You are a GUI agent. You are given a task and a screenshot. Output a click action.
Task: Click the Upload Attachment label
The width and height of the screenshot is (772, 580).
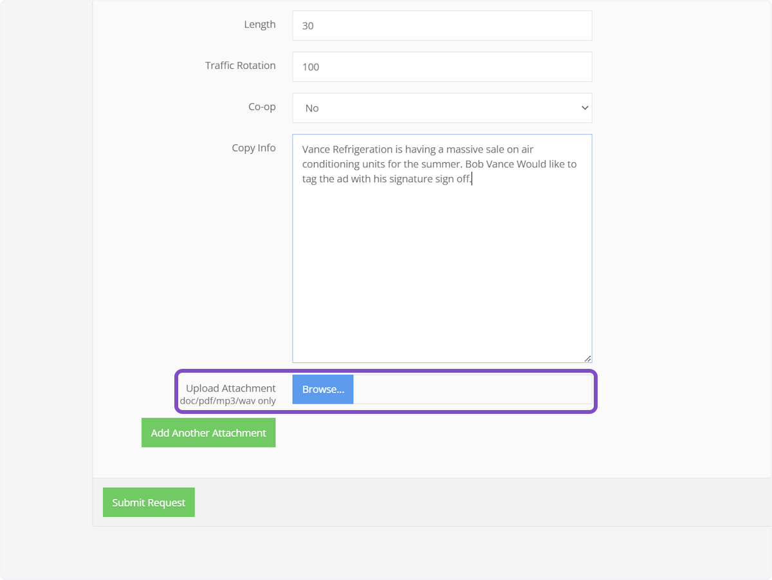(230, 388)
